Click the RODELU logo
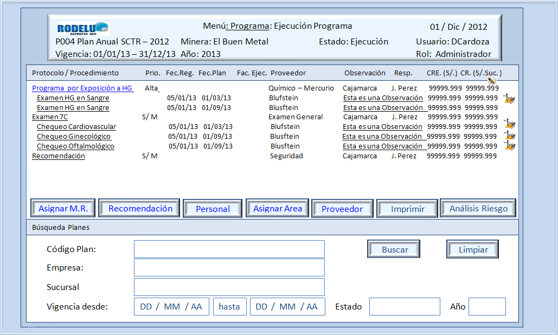This screenshot has height=335, width=558. (84, 28)
